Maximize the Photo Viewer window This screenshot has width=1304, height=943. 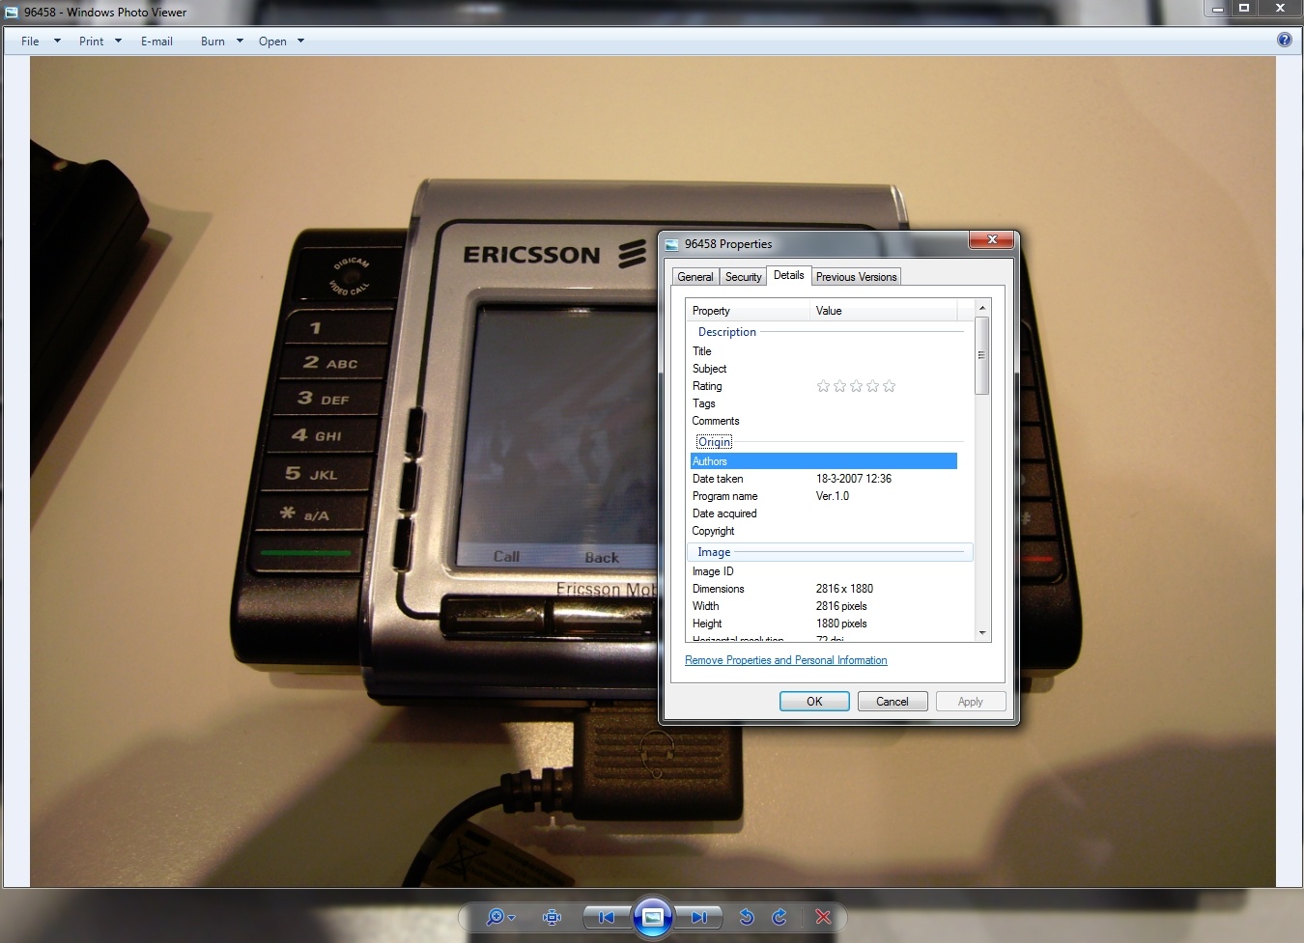click(1244, 8)
